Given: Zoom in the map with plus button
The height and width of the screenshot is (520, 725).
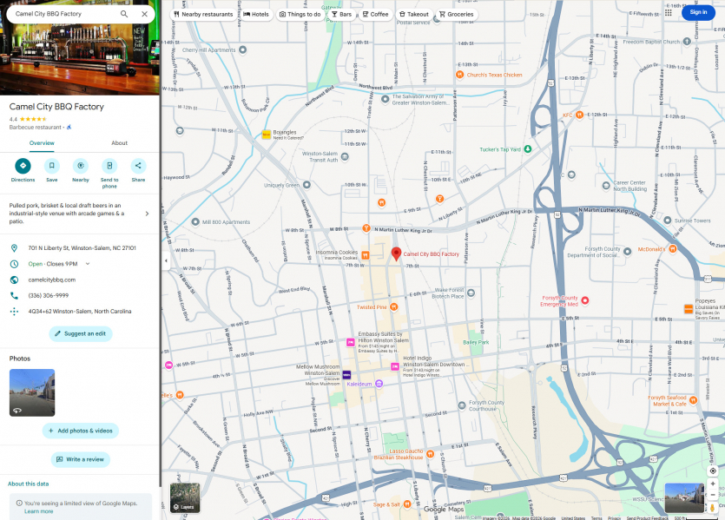Looking at the screenshot, I should click(713, 484).
